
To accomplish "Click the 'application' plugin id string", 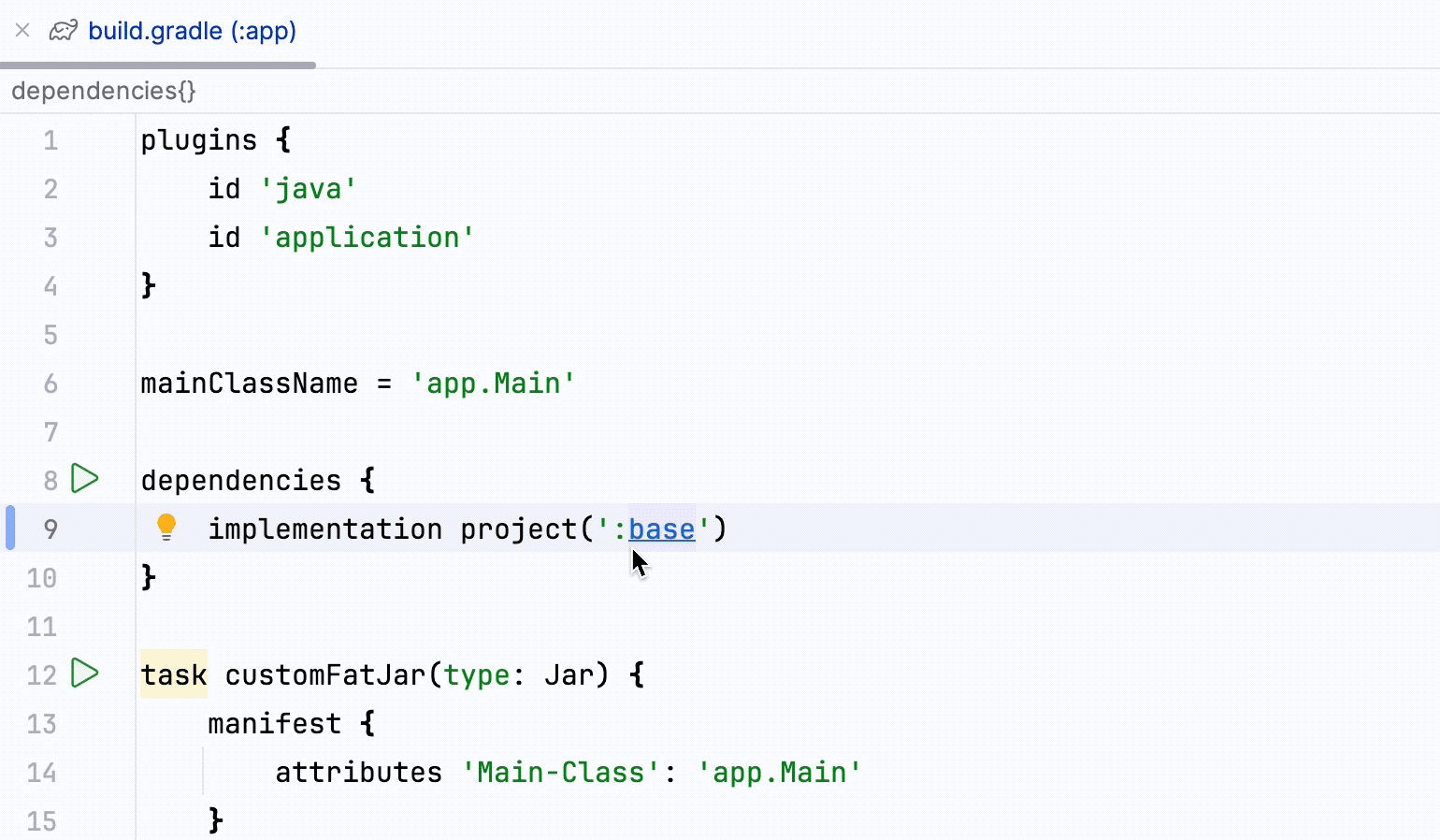I will point(366,237).
